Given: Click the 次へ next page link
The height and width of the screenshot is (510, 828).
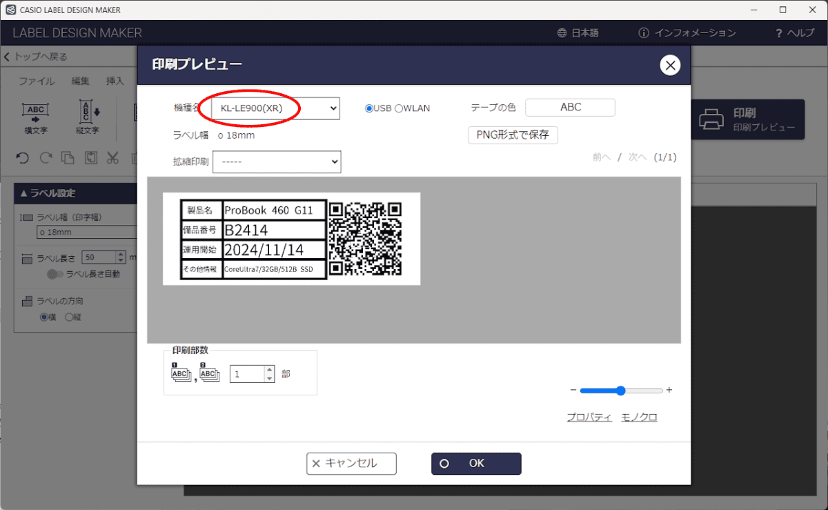Looking at the screenshot, I should [638, 157].
